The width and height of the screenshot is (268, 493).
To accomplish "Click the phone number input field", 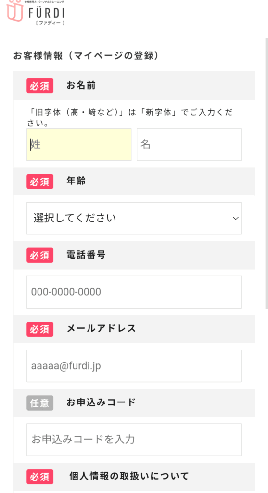I will 134,292.
